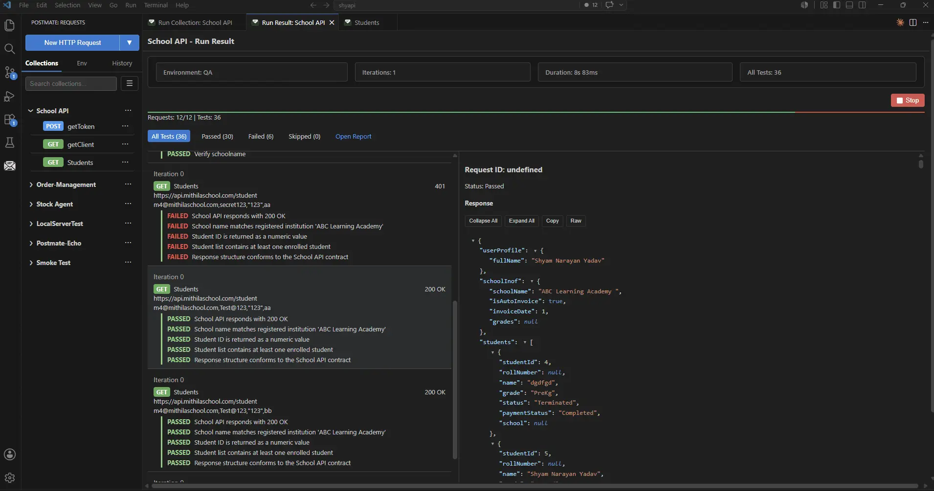The image size is (934, 491).
Task: Open Source Control view in activity bar
Action: [9, 72]
